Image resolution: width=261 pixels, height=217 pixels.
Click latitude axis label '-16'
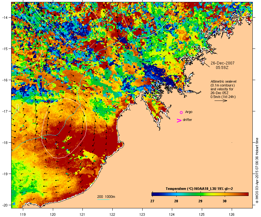pyautogui.click(x=5, y=80)
